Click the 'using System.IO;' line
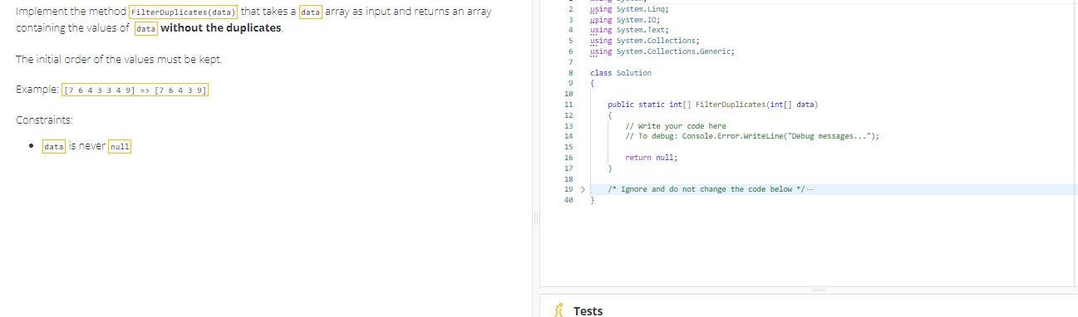This screenshot has width=1078, height=317. (625, 19)
